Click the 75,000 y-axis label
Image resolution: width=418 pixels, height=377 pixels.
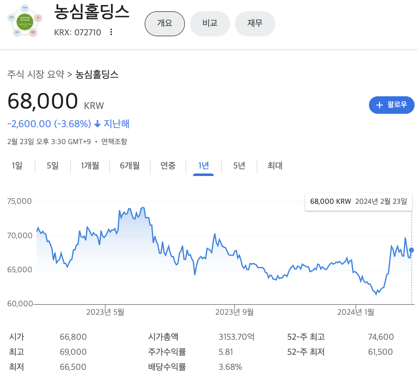coord(19,201)
